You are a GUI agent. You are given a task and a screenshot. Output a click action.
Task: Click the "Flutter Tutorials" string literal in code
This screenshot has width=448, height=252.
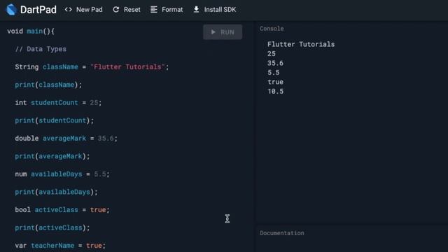click(127, 67)
